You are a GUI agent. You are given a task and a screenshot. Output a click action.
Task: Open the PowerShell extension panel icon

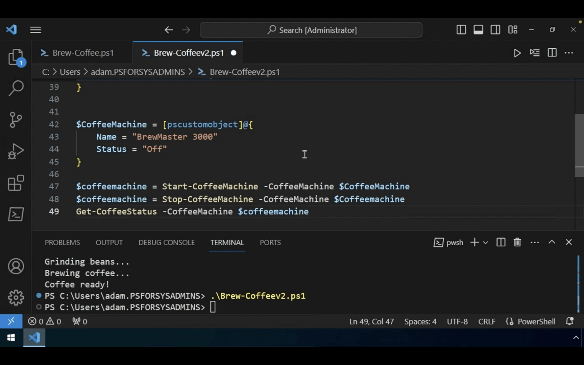[16, 214]
